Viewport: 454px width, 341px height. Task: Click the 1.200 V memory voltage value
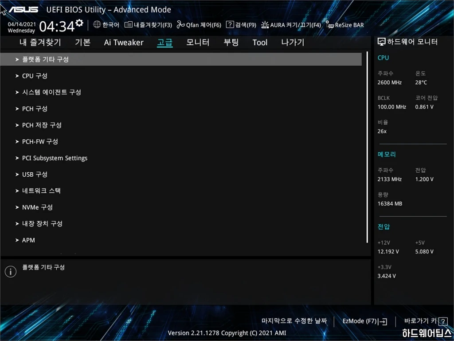pos(424,179)
